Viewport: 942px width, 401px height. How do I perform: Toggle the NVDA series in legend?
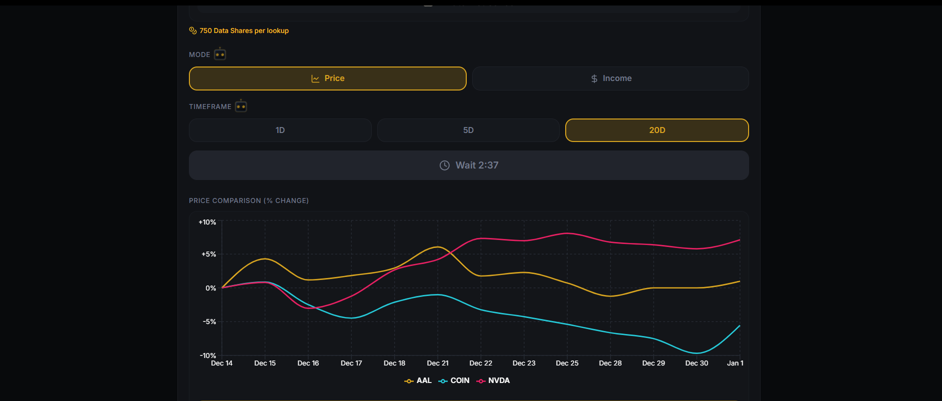pyautogui.click(x=498, y=380)
